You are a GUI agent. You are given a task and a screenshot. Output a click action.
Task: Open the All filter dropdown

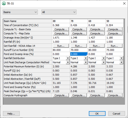coord(59,12)
